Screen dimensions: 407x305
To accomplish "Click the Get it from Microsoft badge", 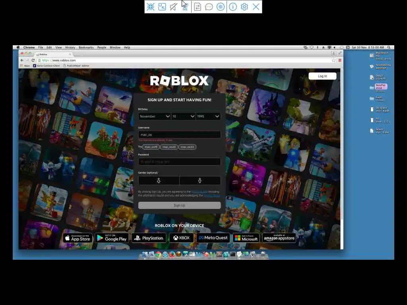I will point(246,238).
